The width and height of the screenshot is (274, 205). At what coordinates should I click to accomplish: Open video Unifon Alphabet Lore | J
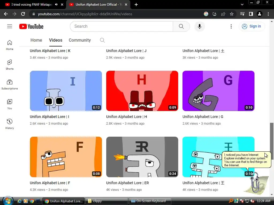click(x=126, y=51)
